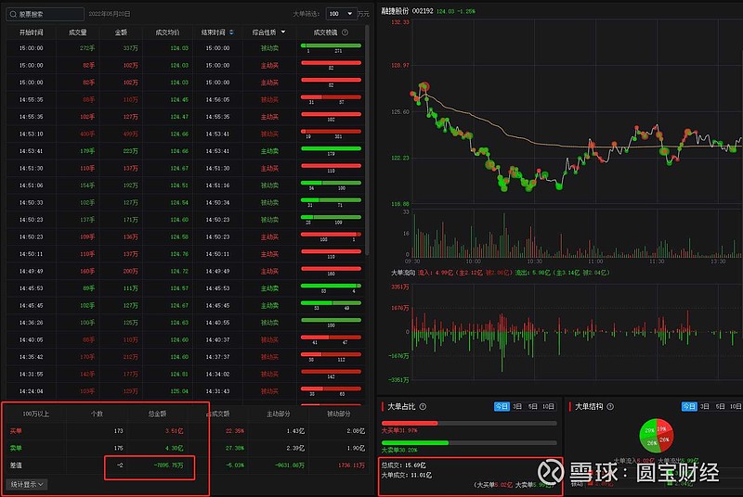Click the 差值 row label
The width and height of the screenshot is (743, 497).
pyautogui.click(x=16, y=465)
